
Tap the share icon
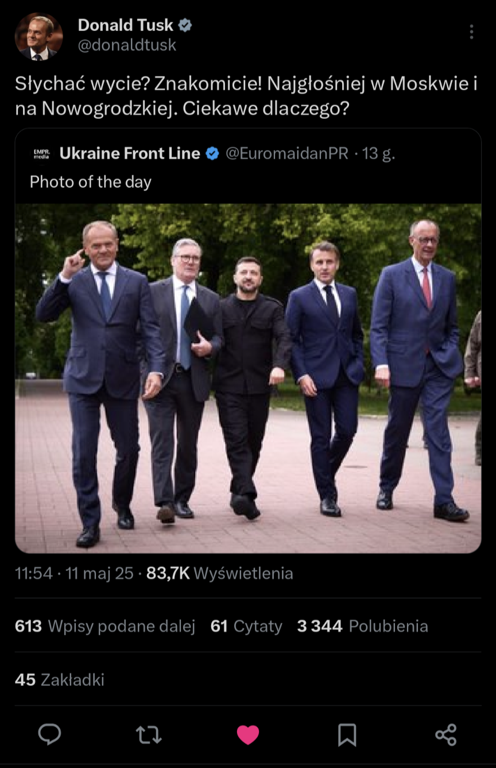445,734
